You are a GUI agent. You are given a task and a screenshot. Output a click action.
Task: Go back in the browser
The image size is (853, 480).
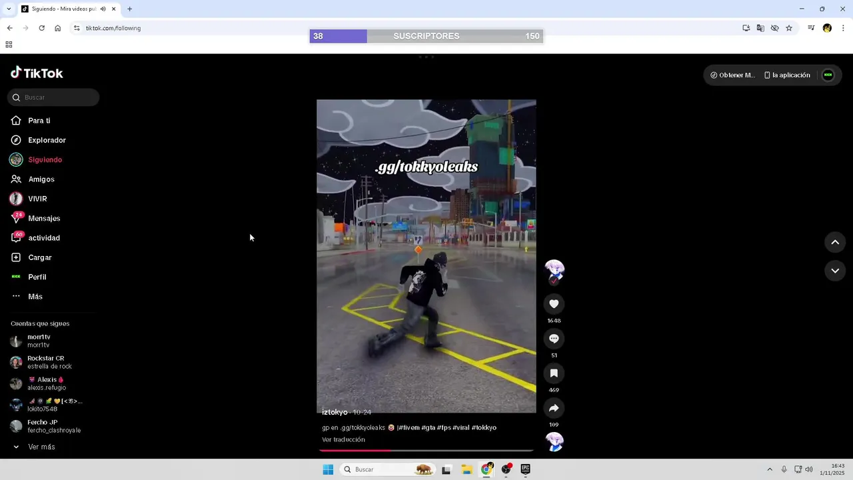pos(9,28)
